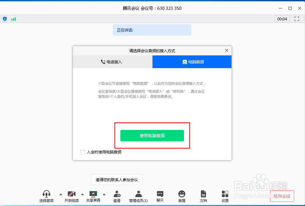
Task: Open the 设置 settings icon
Action: click(x=225, y=196)
